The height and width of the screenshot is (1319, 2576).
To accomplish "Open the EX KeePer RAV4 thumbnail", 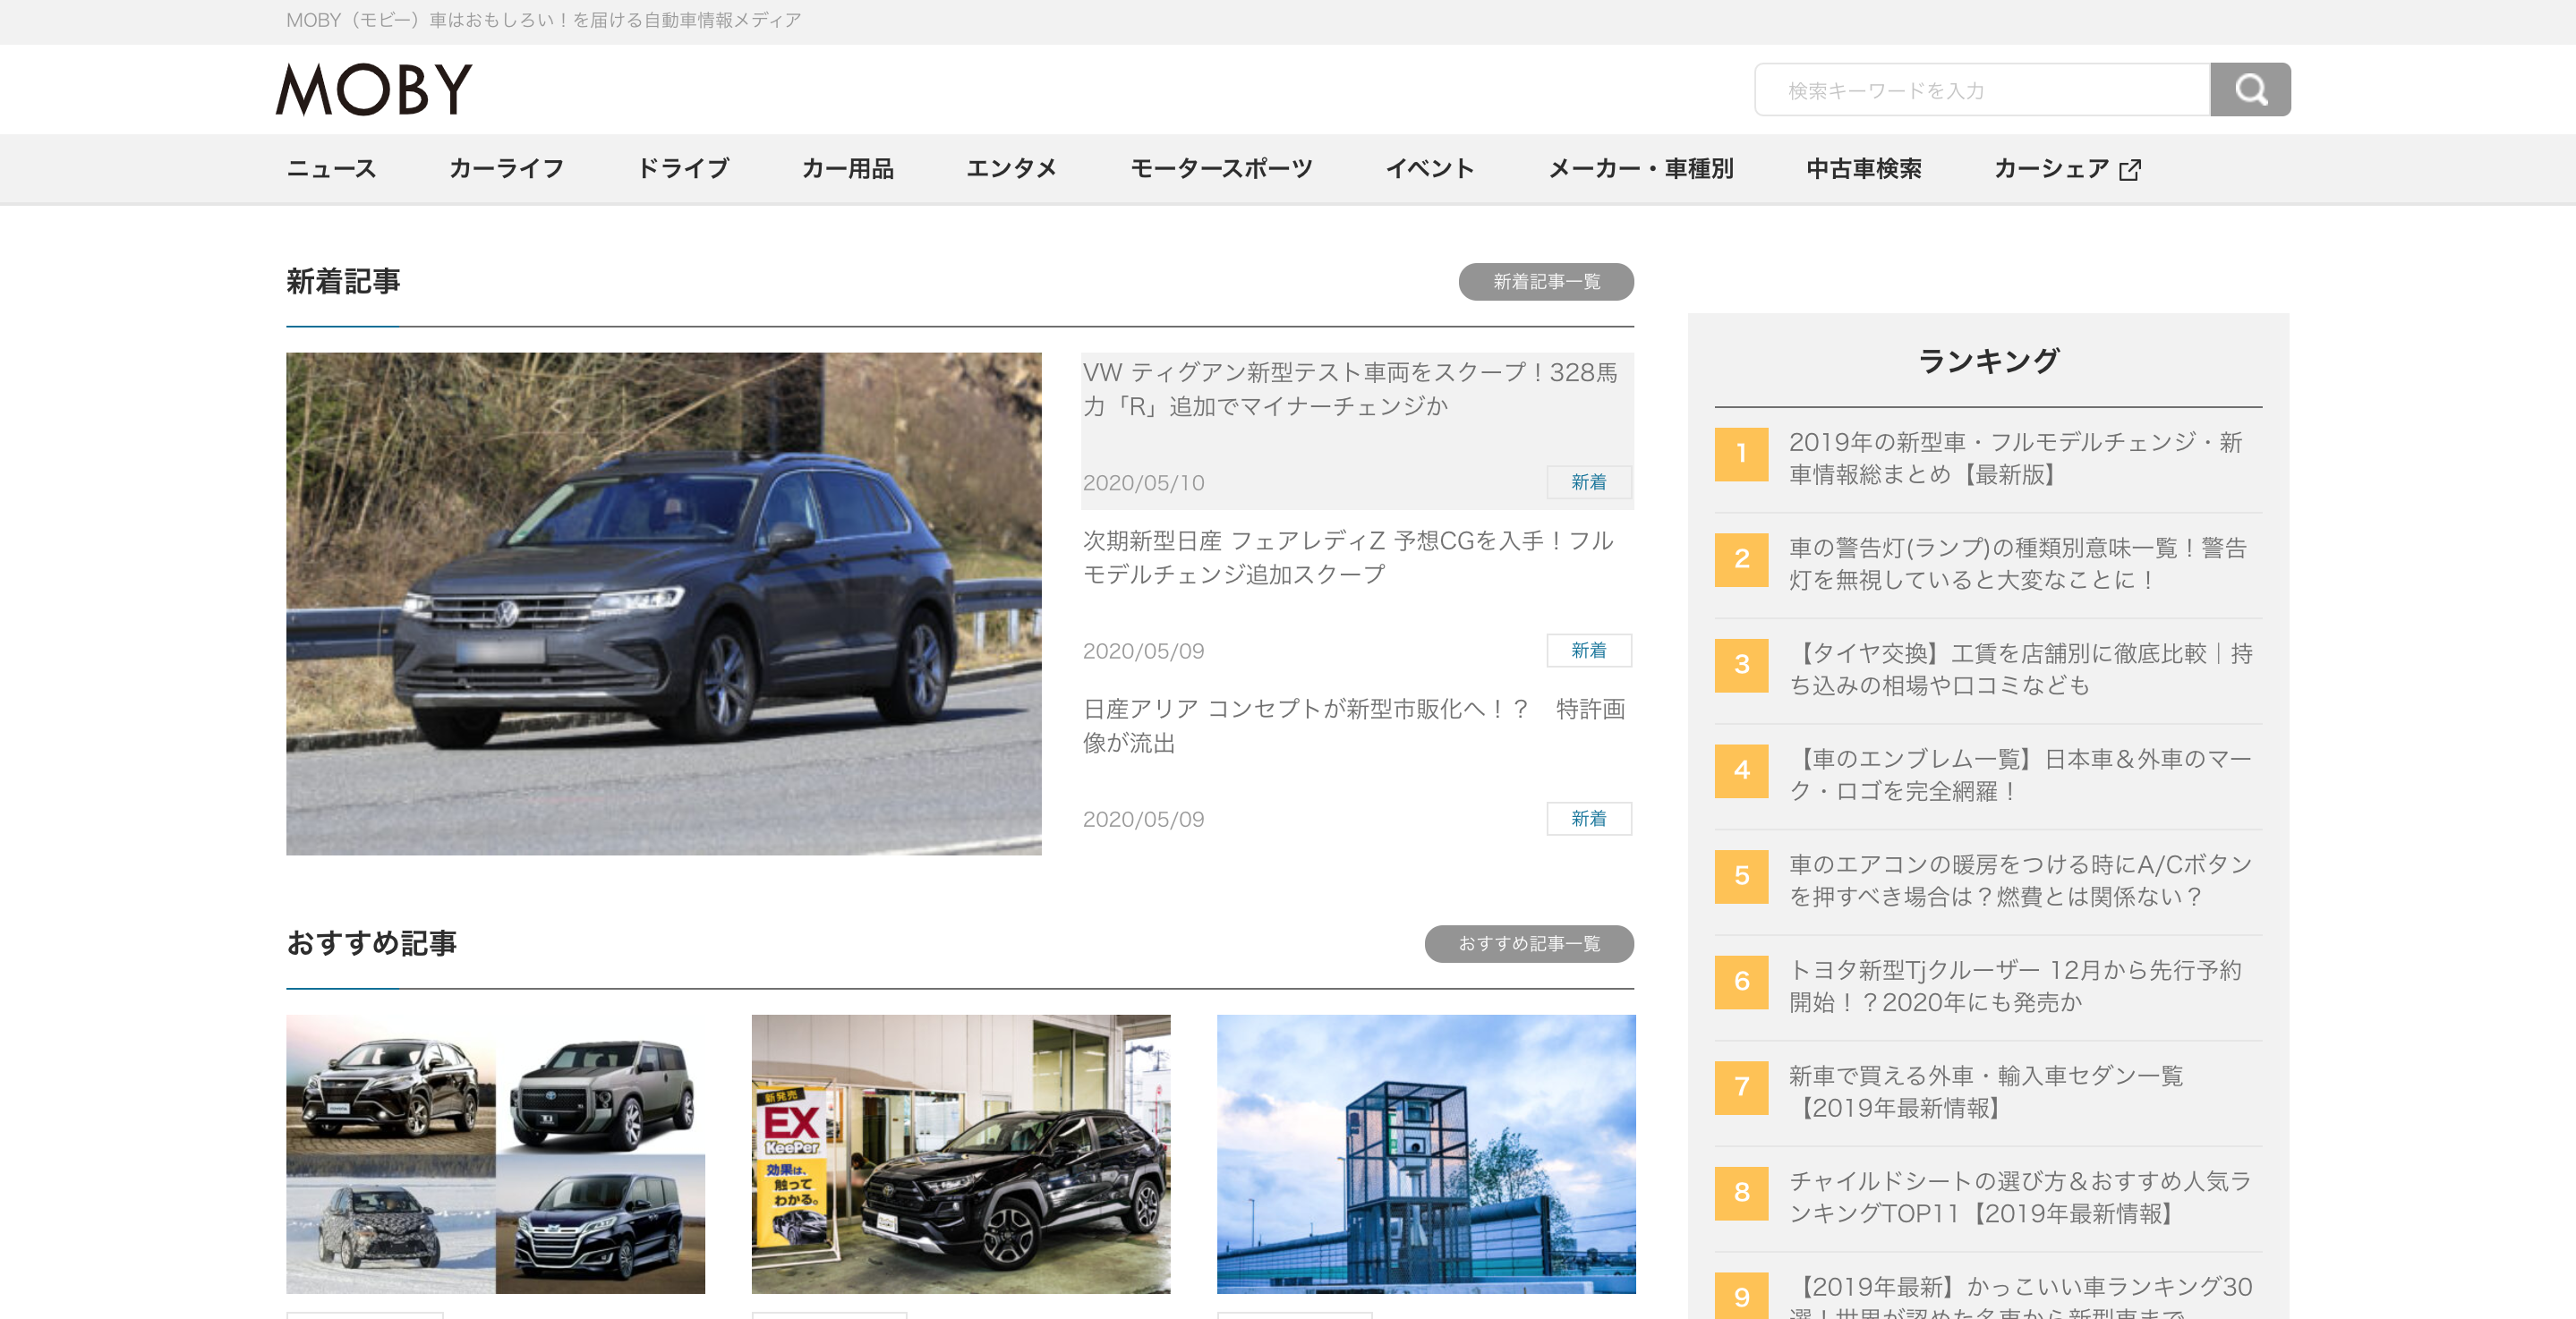I will (961, 1154).
